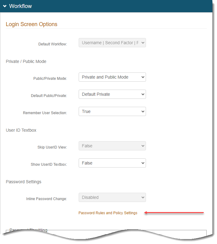Click the red arrow annotation
Viewport: 217px width, 244px height.
coord(174,212)
